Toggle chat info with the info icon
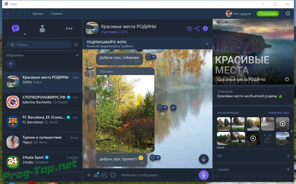 click(x=205, y=28)
